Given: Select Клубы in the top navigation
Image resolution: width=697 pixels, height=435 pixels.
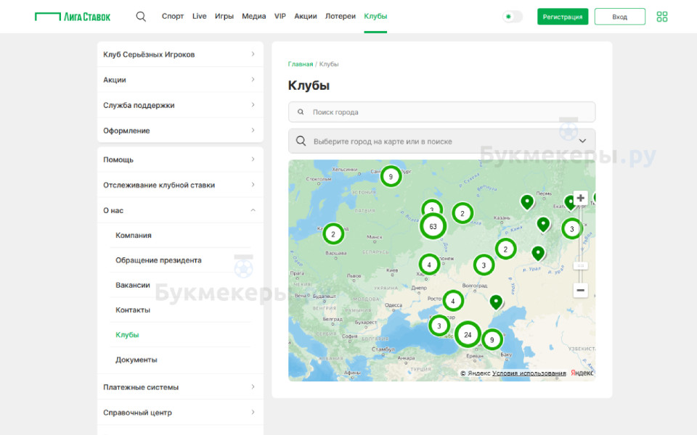Looking at the screenshot, I should click(x=375, y=17).
